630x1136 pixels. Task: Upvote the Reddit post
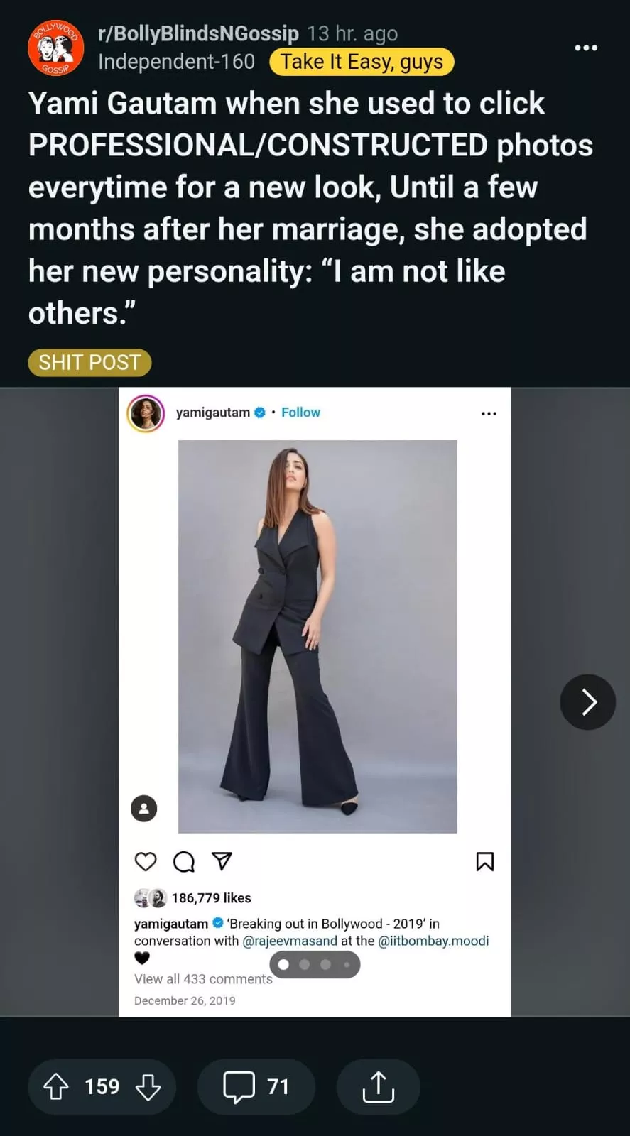click(x=56, y=1086)
